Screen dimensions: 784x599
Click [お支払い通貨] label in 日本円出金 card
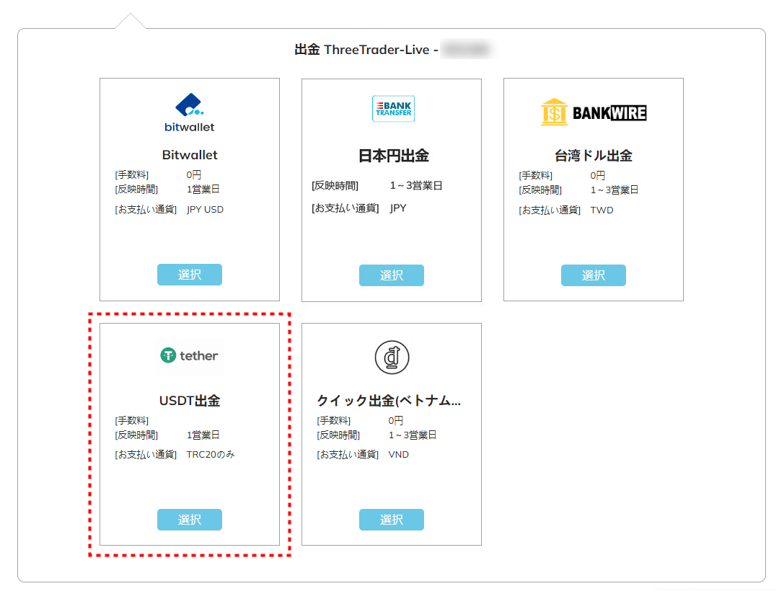345,208
